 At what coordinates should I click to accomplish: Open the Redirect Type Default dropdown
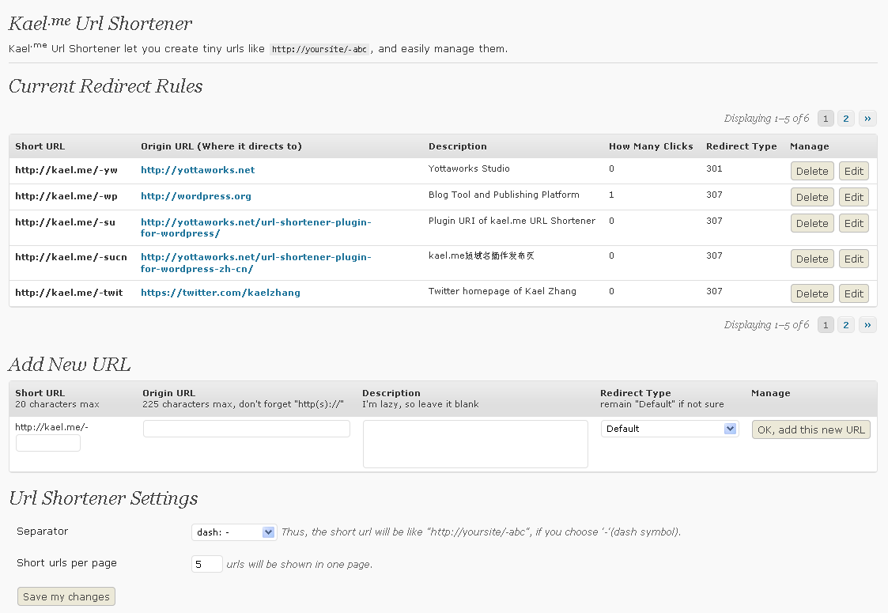coord(670,429)
